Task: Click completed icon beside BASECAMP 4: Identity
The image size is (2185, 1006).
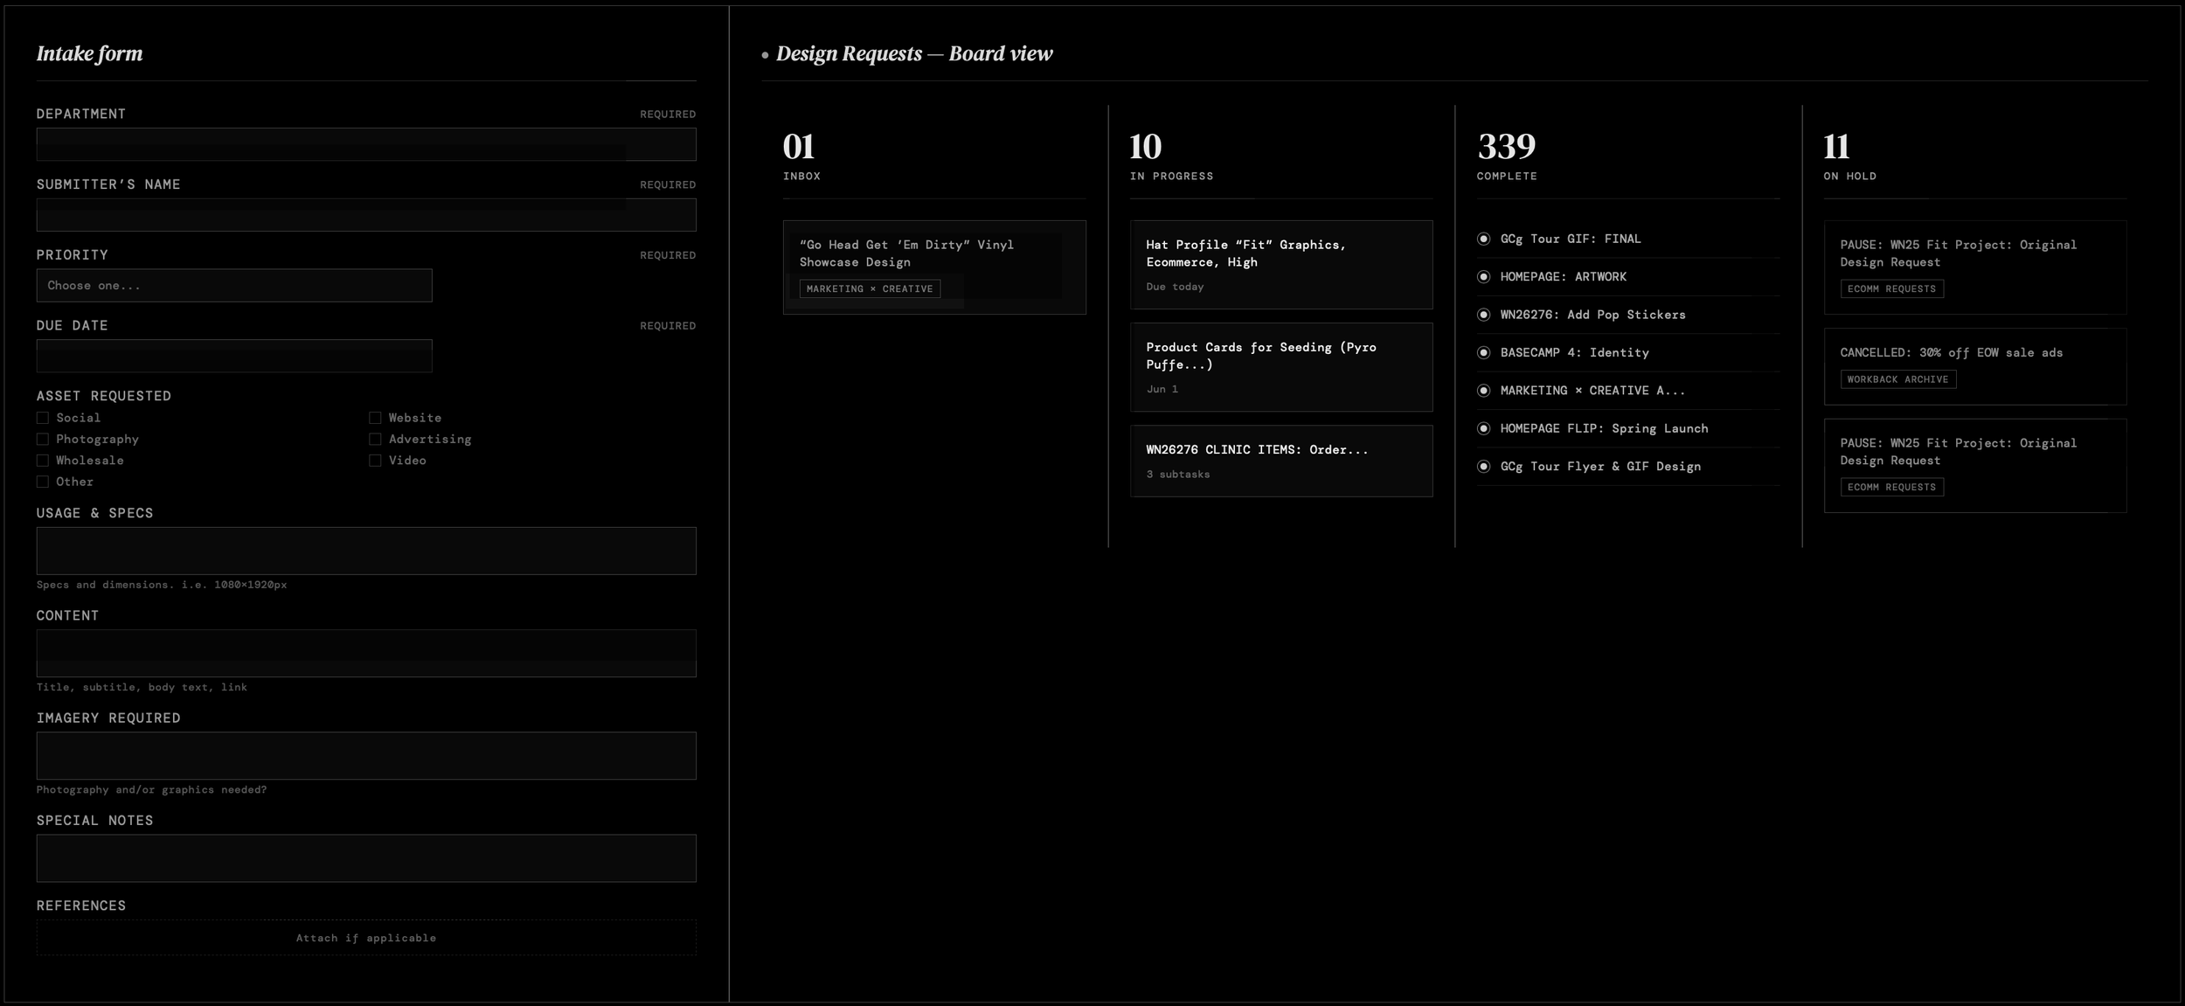Action: pos(1483,353)
